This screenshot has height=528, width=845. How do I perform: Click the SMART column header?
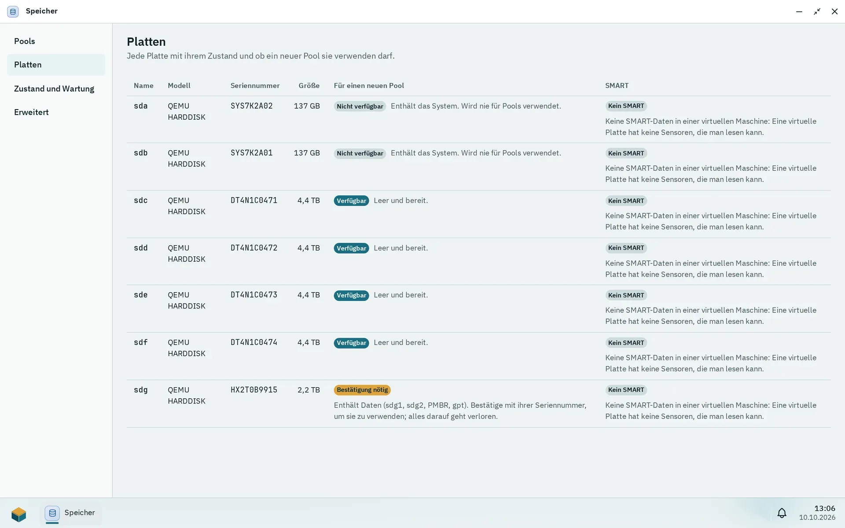point(617,86)
